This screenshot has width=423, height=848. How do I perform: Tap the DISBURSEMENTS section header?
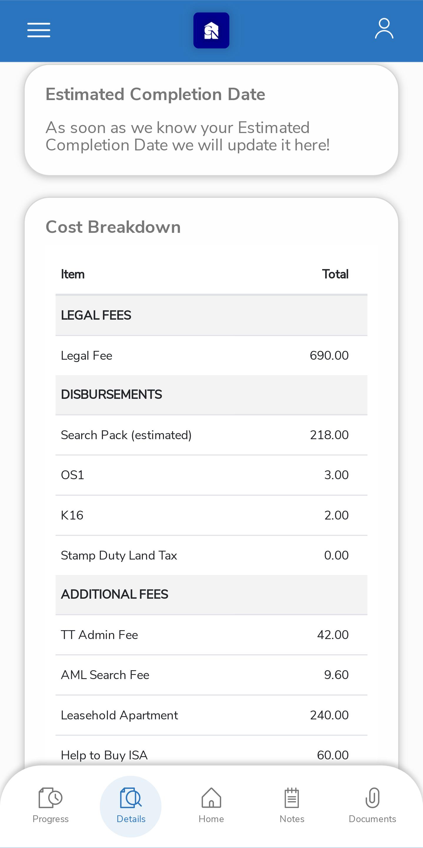(x=211, y=395)
